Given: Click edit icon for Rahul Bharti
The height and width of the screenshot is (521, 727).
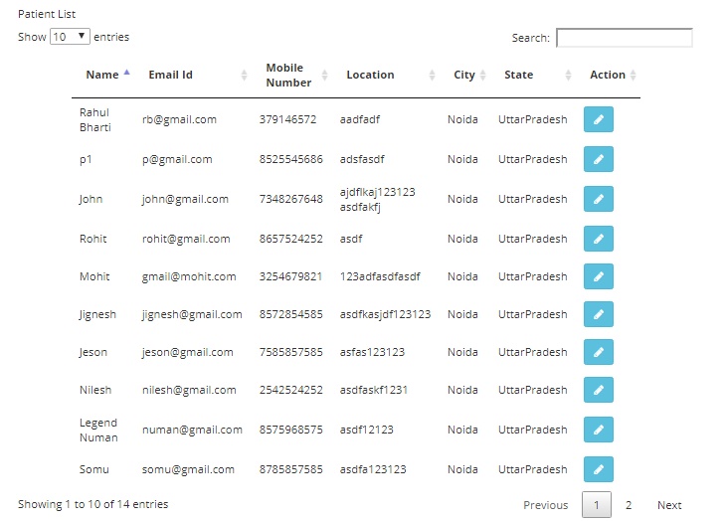Looking at the screenshot, I should [598, 119].
